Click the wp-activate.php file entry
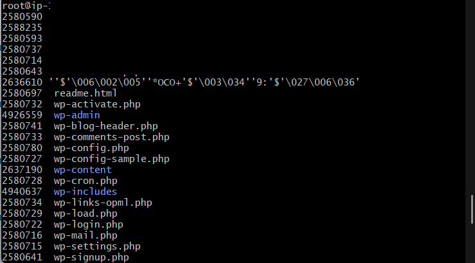475x263 pixels. tap(97, 104)
